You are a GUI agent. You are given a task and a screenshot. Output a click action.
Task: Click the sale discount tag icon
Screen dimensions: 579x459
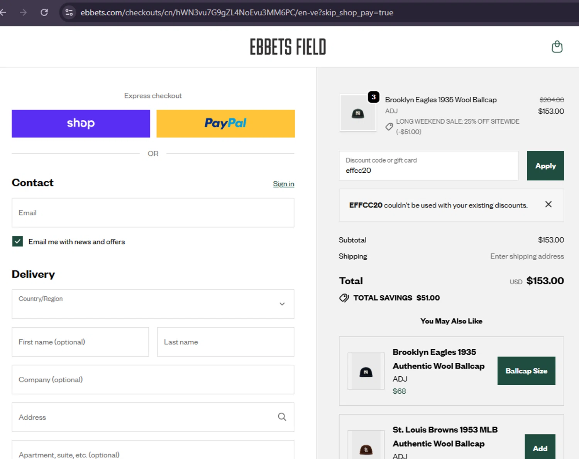tap(389, 126)
